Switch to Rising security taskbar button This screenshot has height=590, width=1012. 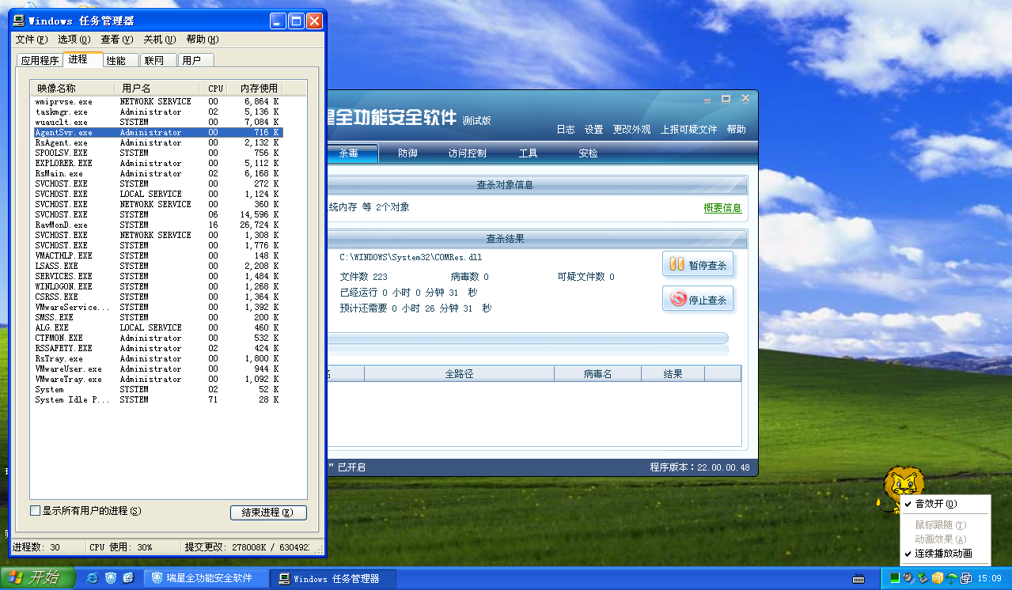pos(207,578)
